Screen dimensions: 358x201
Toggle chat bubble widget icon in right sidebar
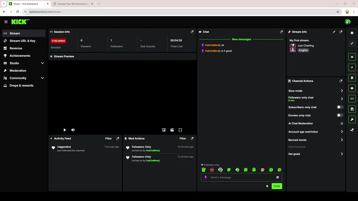point(352,88)
